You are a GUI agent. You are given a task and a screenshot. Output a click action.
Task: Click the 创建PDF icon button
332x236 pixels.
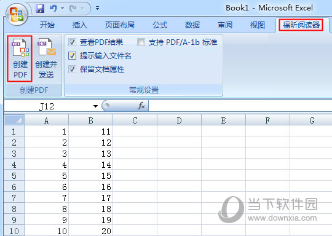coord(20,58)
